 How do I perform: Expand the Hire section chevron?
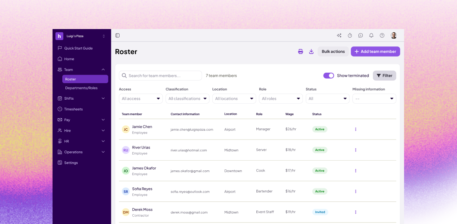click(x=103, y=130)
